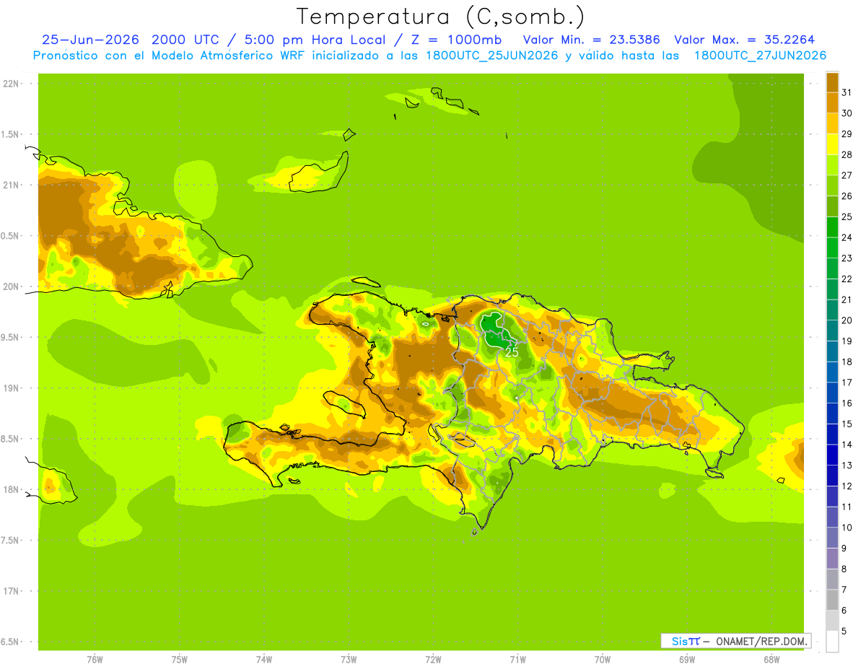Click the "9.5N" latitude axis label
This screenshot has height=669, width=866.
coord(9,337)
